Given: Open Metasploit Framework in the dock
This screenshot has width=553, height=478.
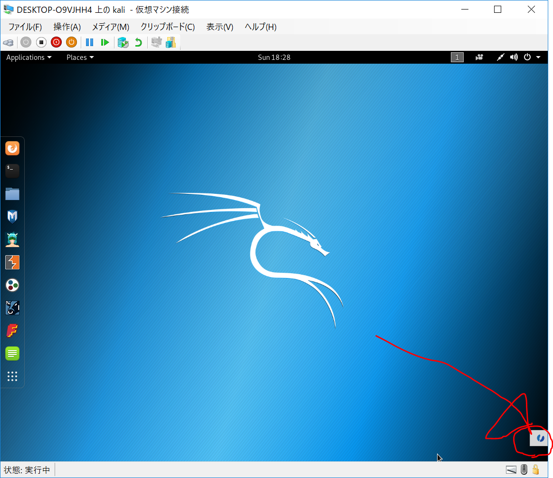Looking at the screenshot, I should [x=12, y=217].
